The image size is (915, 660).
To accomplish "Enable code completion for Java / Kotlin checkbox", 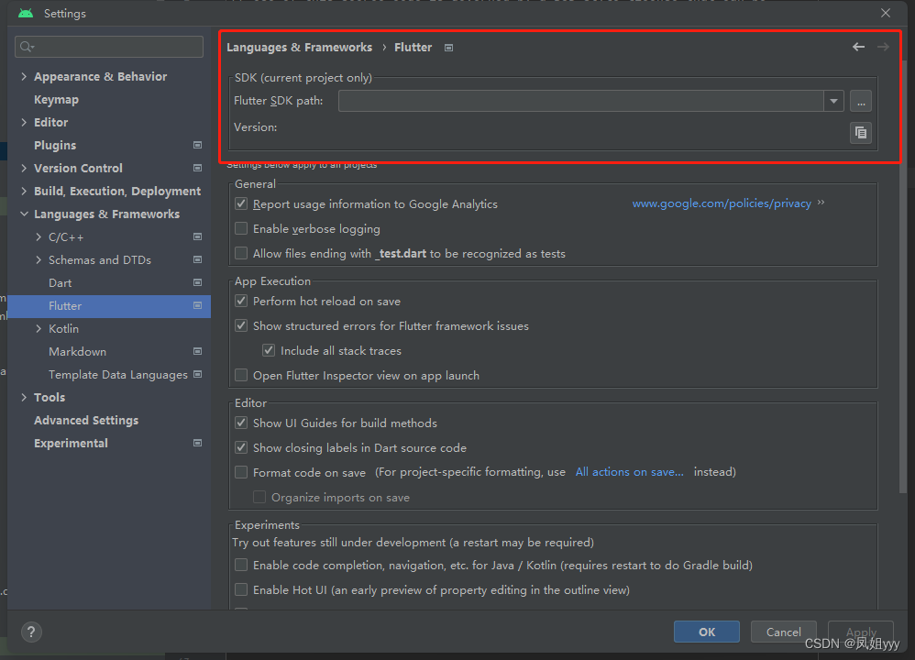I will coord(241,565).
